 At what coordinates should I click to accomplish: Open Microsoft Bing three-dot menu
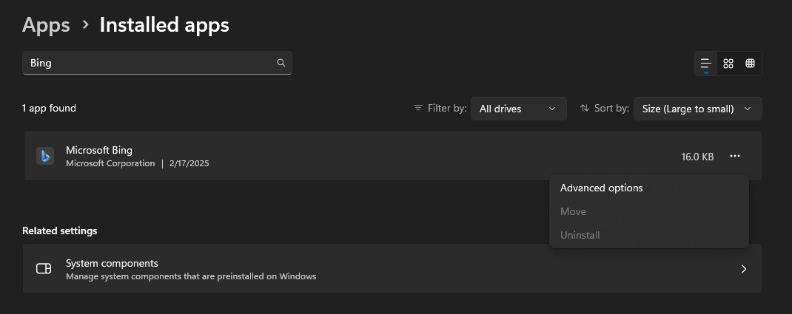point(735,156)
